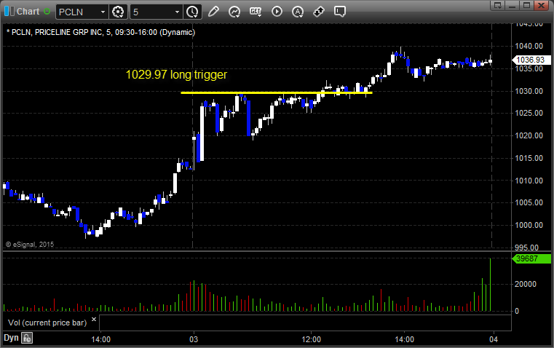Click the 1025.00 price axis label
The image size is (554, 348).
[529, 113]
